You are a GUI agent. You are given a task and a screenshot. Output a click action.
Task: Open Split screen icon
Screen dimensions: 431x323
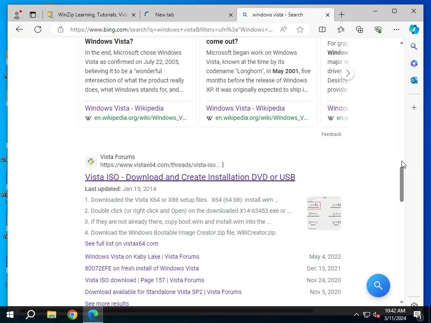322,29
